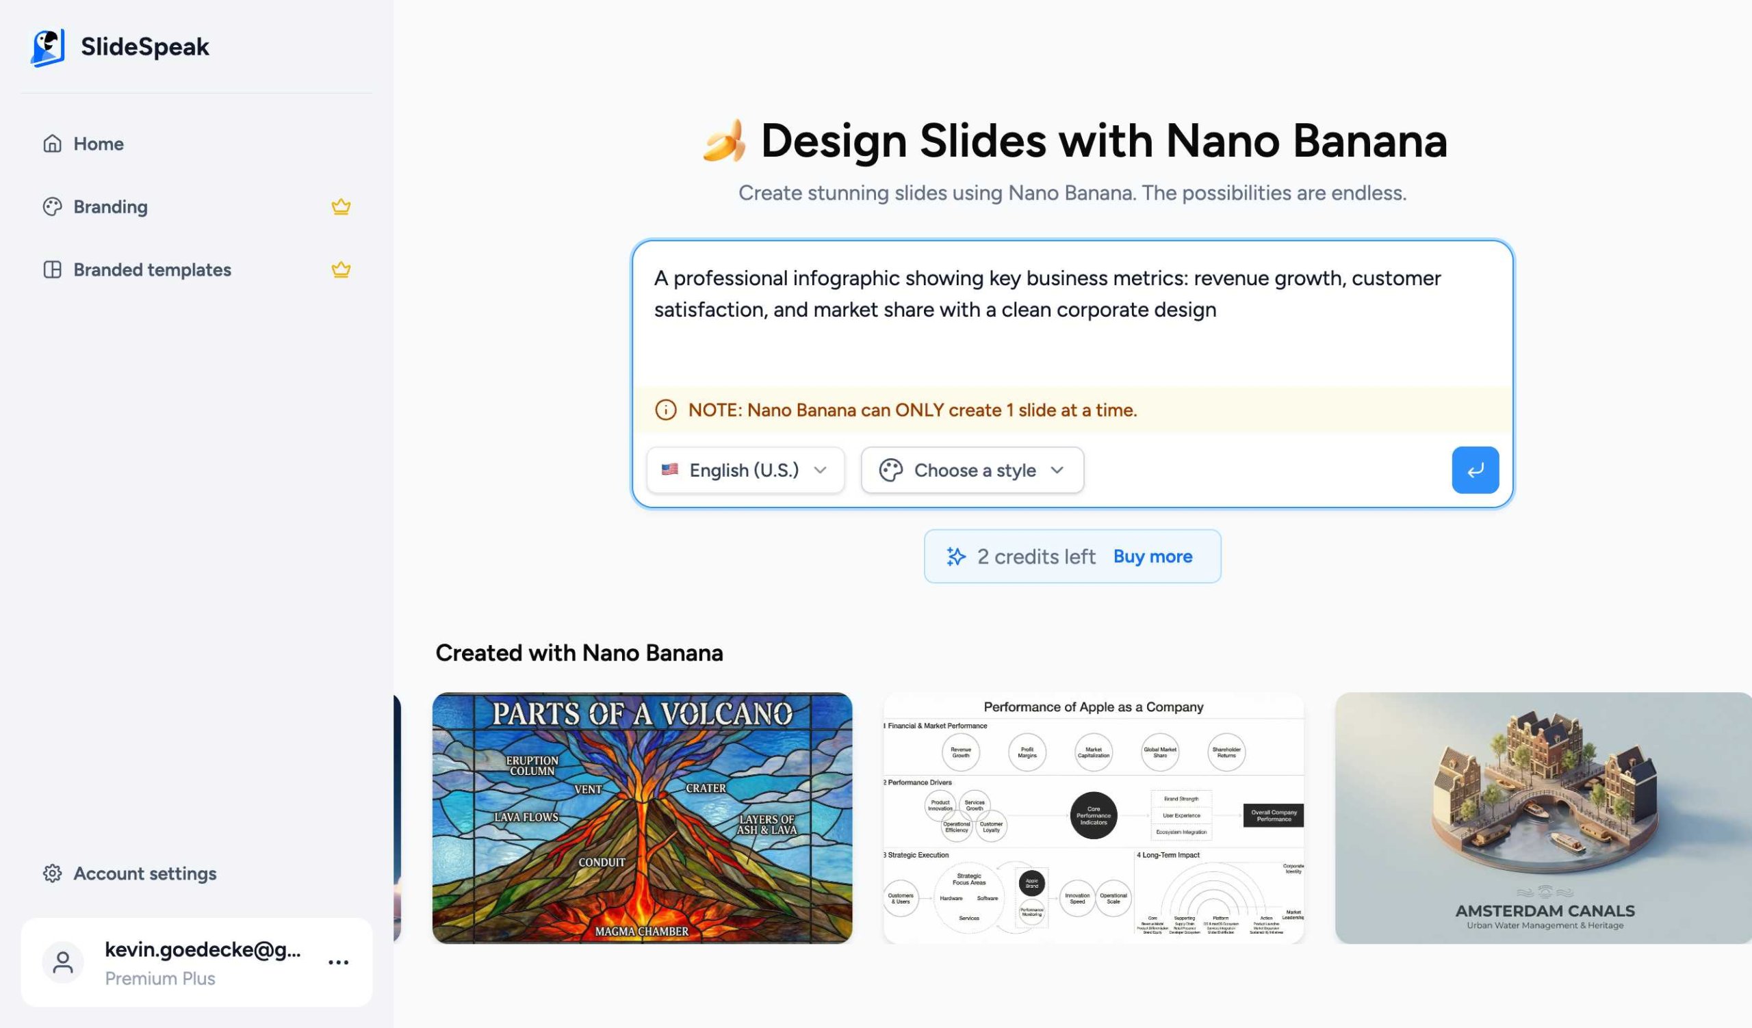This screenshot has width=1752, height=1028.
Task: Open Account settings
Action: pos(144,873)
